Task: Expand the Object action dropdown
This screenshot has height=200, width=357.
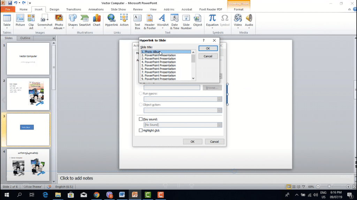Action: pyautogui.click(x=219, y=110)
